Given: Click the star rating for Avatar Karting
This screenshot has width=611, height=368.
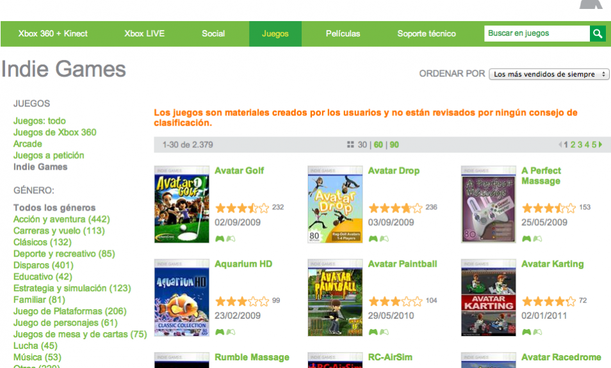Looking at the screenshot, I should [x=549, y=301].
